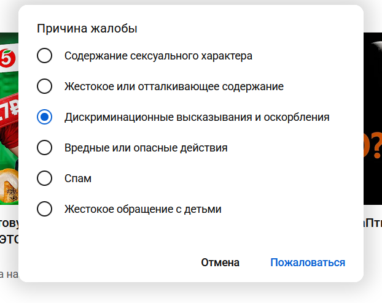Click the label text Содержание сексуального характера

(158, 56)
